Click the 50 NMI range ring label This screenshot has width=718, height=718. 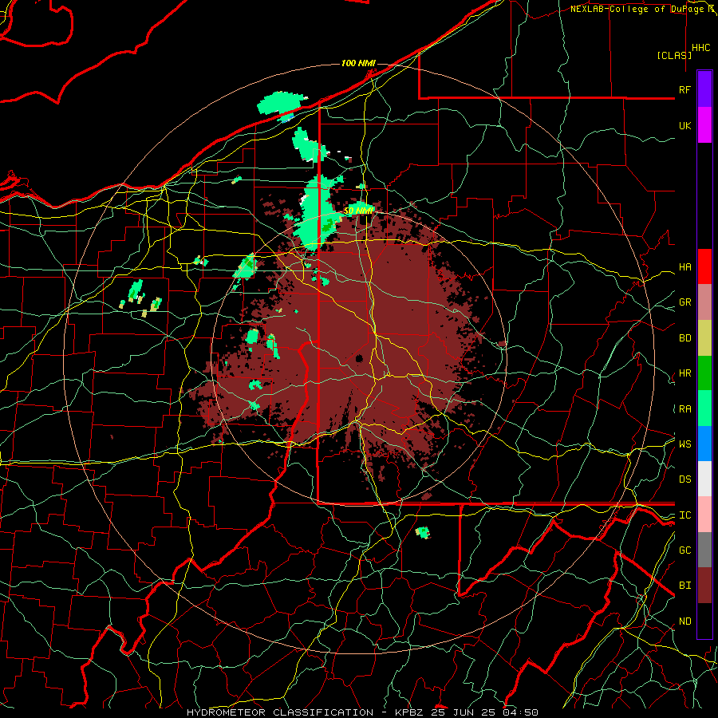coord(358,211)
